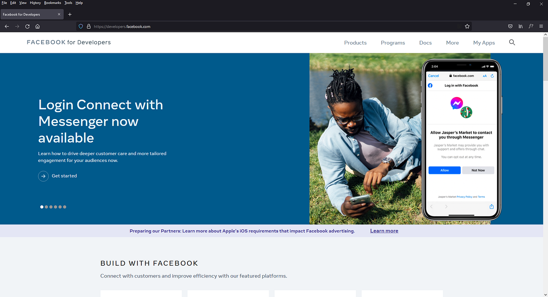Open the Tools menu
548x297 pixels.
68,3
